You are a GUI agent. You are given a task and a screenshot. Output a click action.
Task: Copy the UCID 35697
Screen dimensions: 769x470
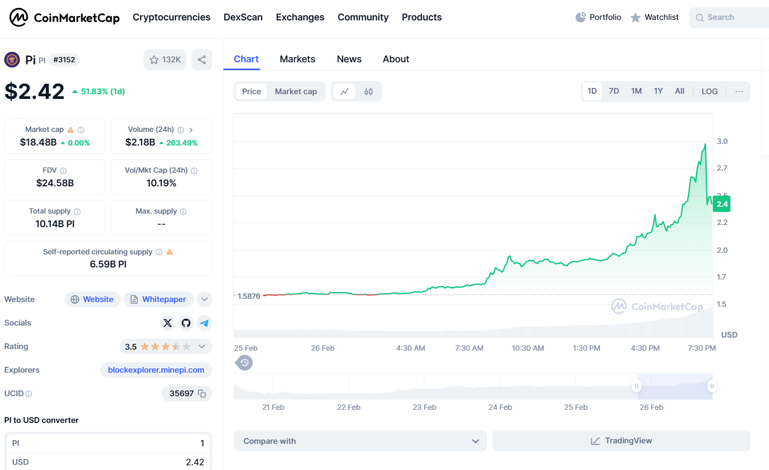[202, 394]
